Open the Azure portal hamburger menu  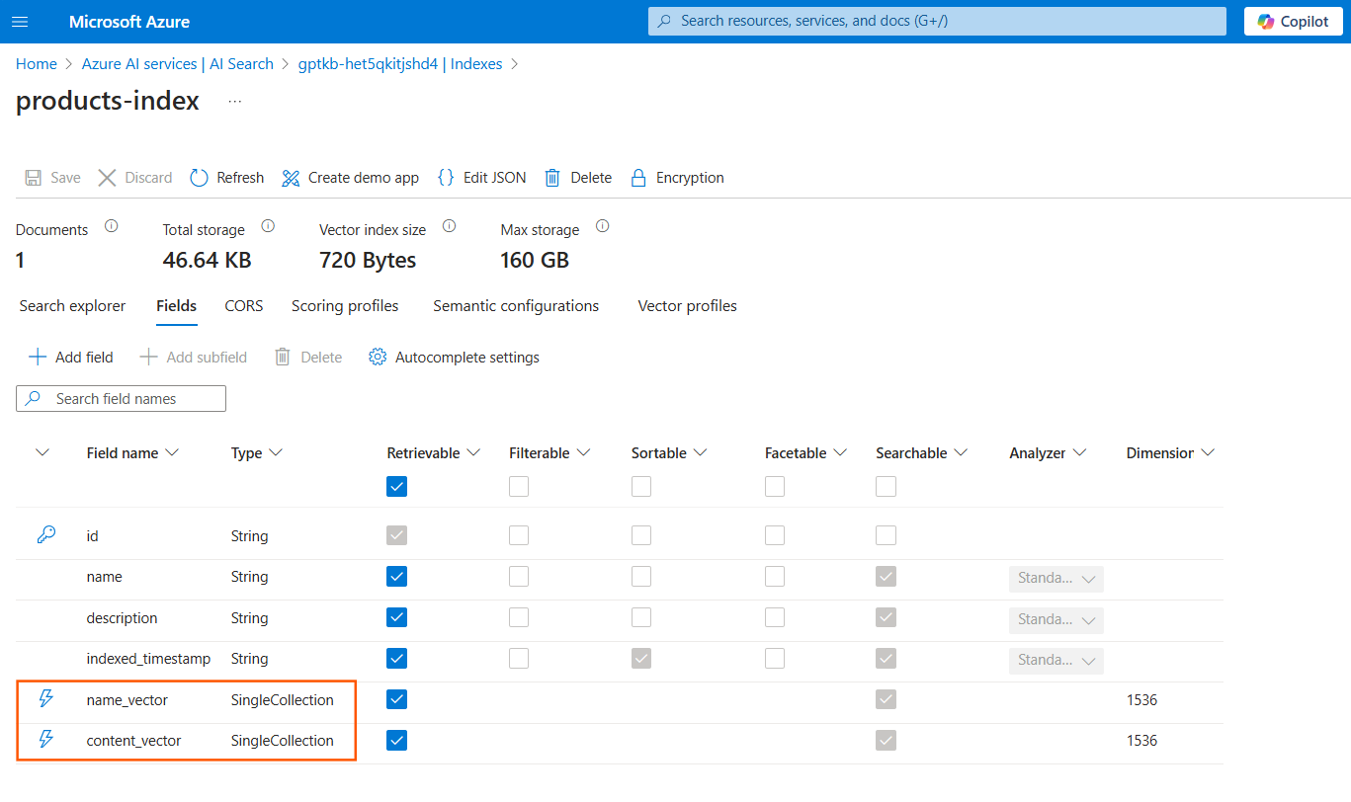click(x=20, y=21)
